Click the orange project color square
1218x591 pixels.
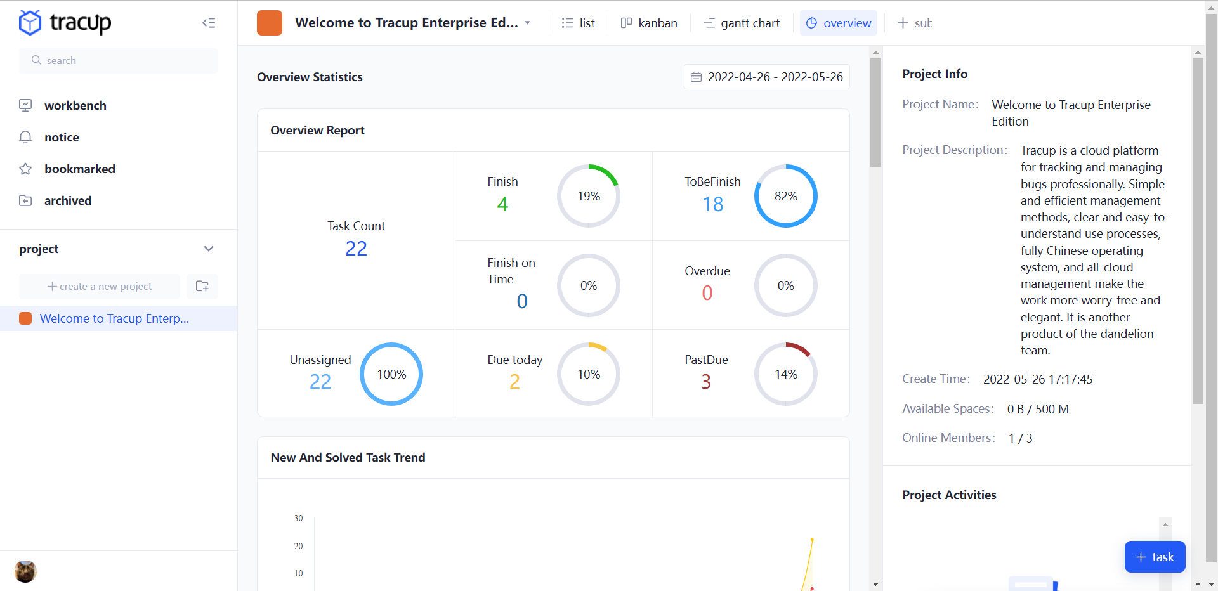269,22
